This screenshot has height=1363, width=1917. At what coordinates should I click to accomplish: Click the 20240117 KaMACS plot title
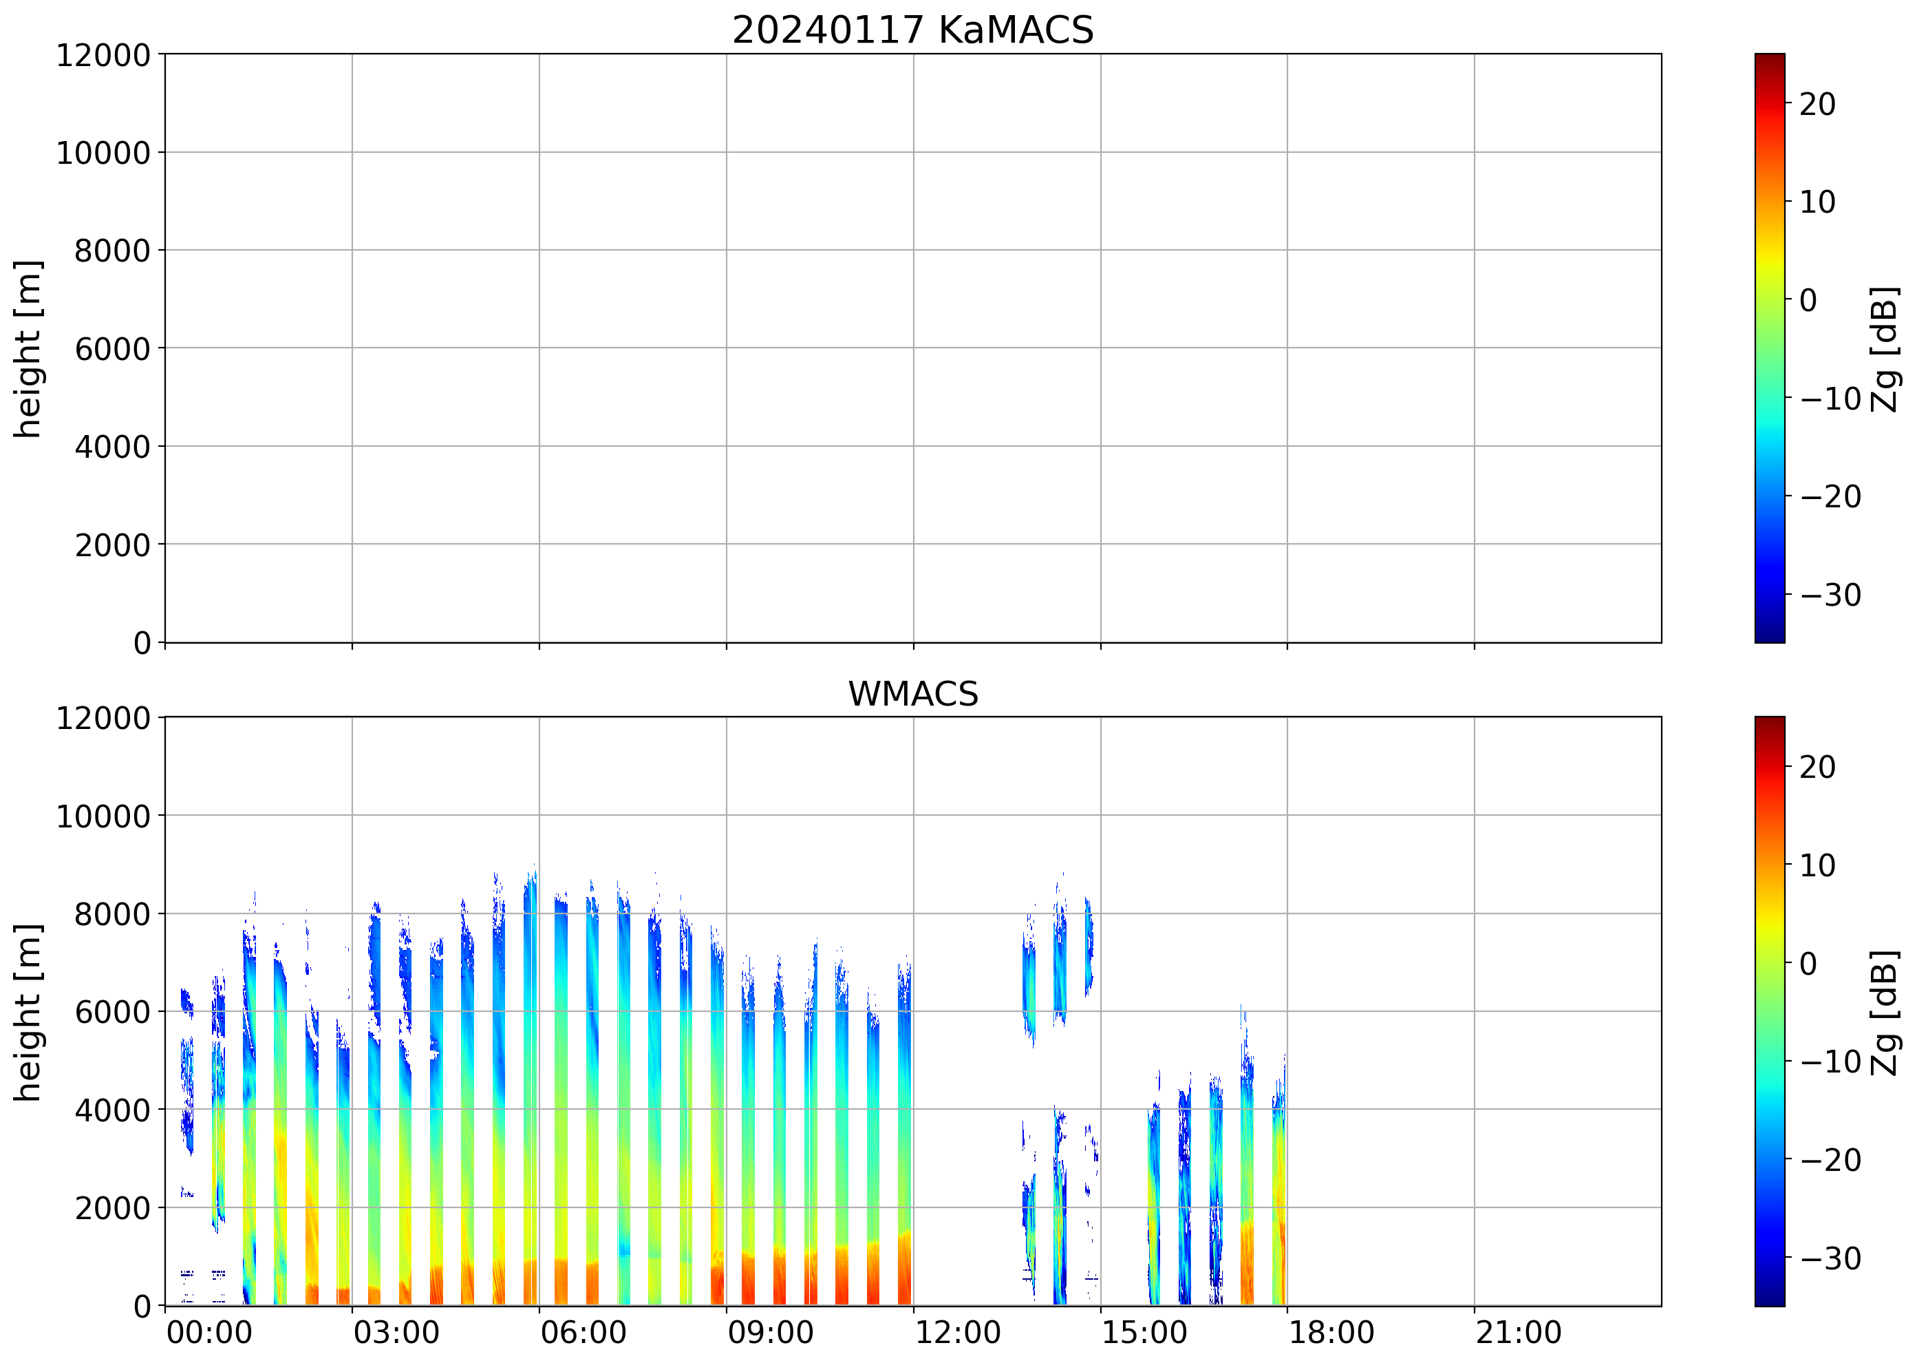point(913,30)
